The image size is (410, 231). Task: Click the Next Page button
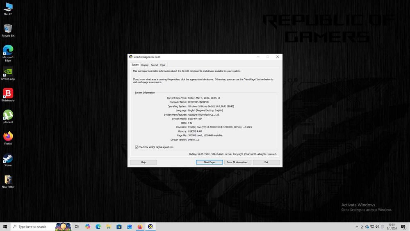[x=209, y=162]
